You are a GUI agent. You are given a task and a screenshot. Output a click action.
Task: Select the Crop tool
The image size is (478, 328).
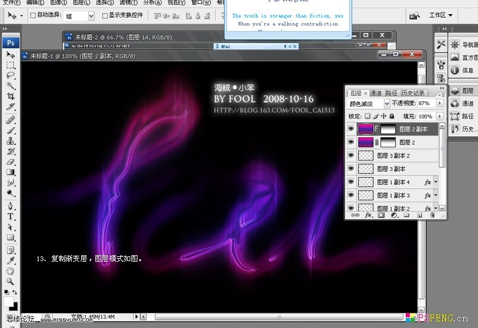pos(10,96)
